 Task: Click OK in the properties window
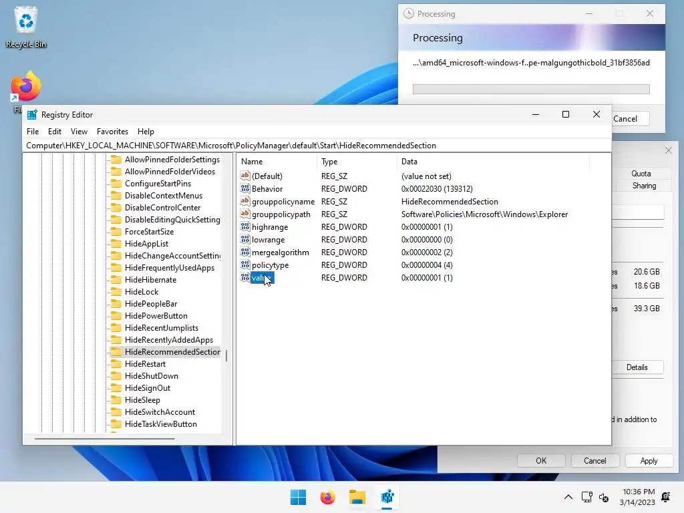(541, 461)
